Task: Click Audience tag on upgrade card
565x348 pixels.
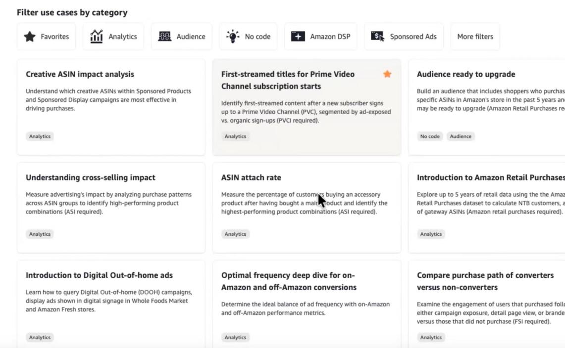Action: tap(461, 136)
